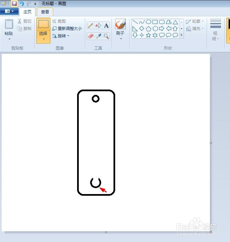Screen dimensions: 230x242
Task: Open the Quick Access Toolbar customize arrow
Action: (x=35, y=4)
